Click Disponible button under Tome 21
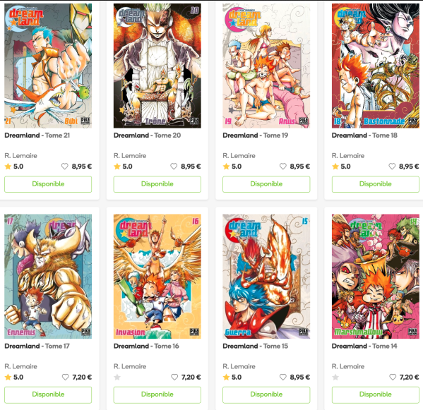Image resolution: width=423 pixels, height=410 pixels. [x=48, y=184]
